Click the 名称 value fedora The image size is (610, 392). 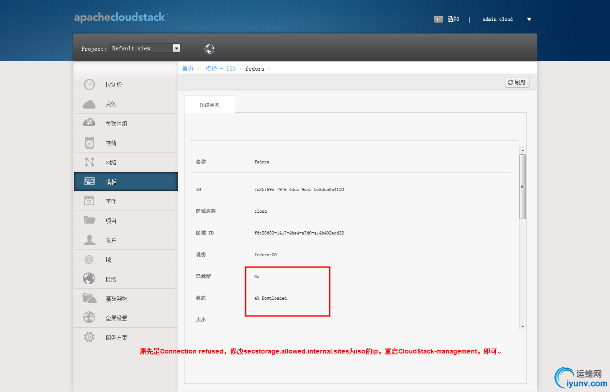262,162
